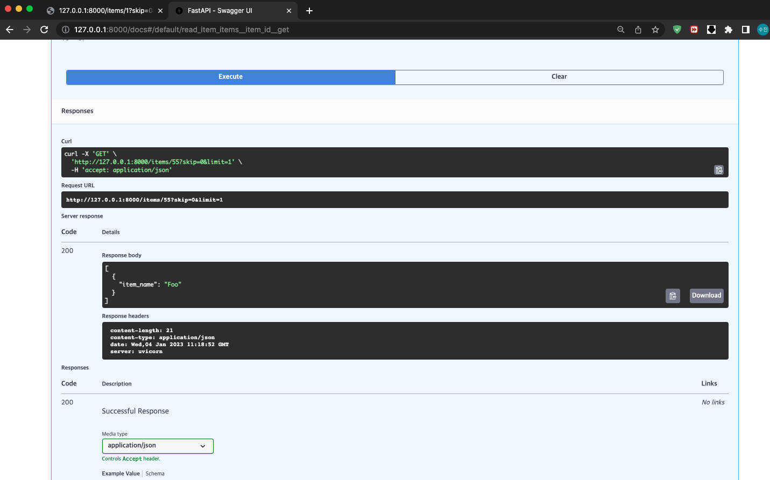Select the Example Value view

click(121, 474)
